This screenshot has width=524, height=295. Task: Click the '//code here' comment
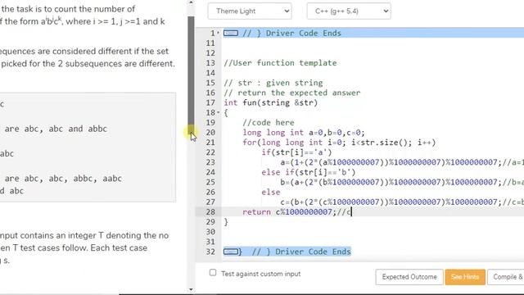[x=269, y=122]
